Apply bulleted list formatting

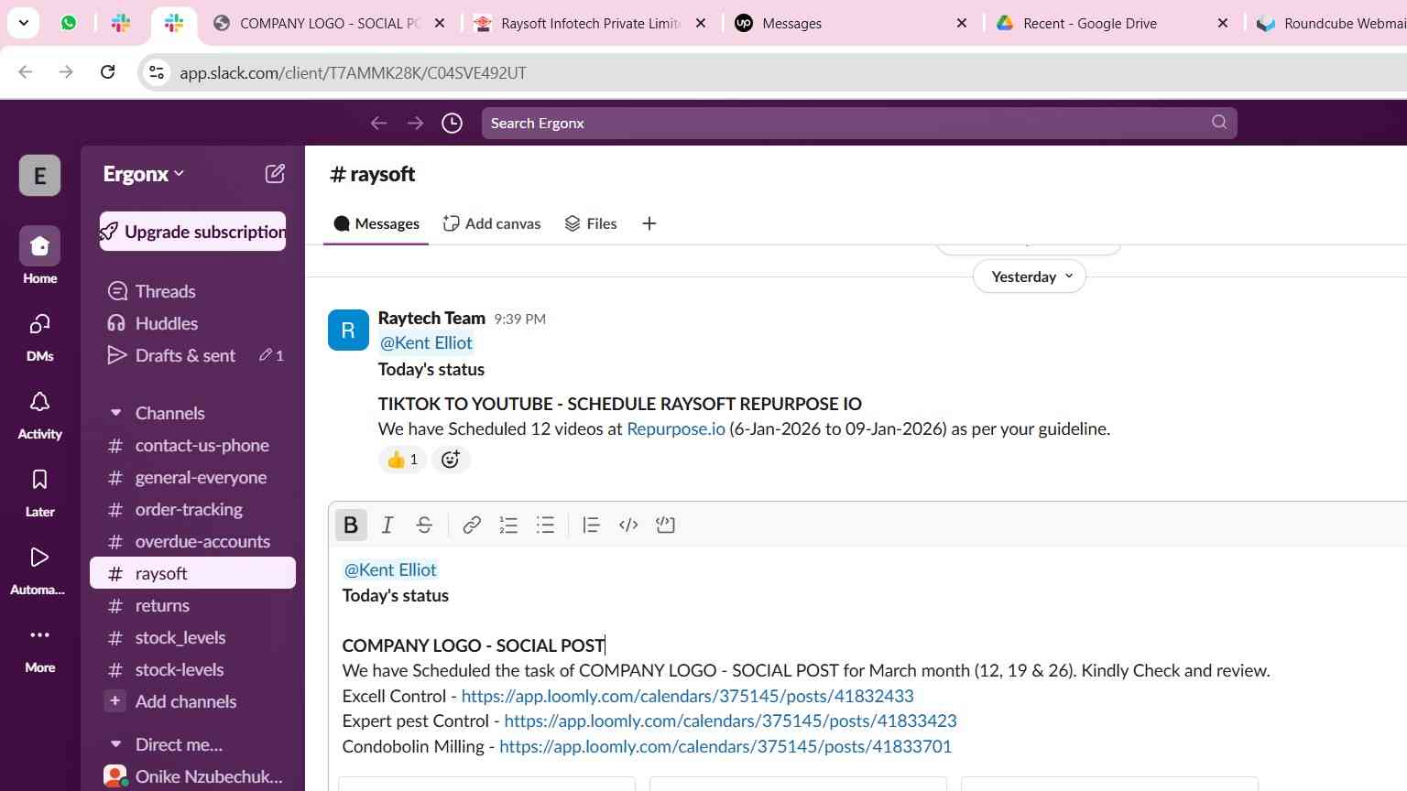[x=545, y=525]
